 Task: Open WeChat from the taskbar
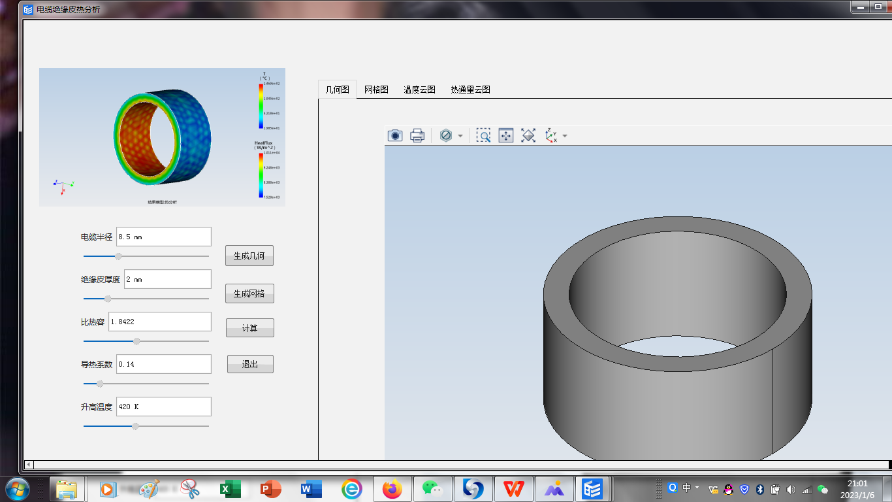coord(432,489)
